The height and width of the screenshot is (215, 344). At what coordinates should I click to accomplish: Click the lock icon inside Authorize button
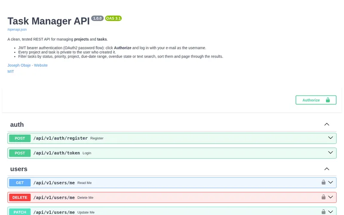click(328, 100)
